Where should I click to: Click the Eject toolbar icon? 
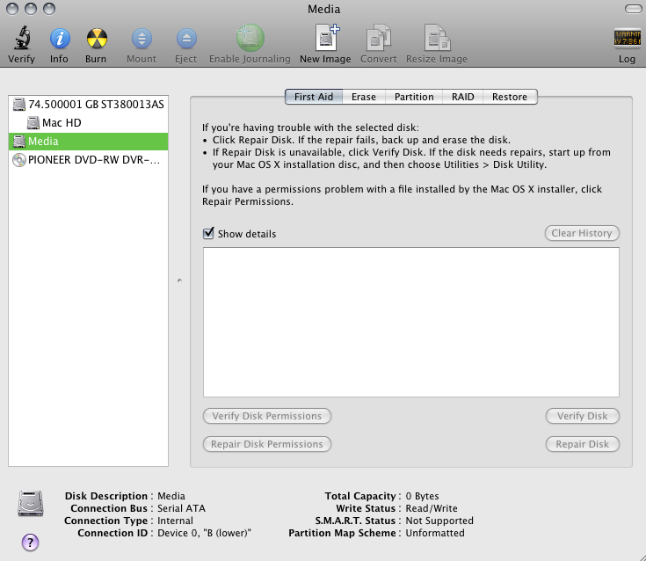point(186,39)
